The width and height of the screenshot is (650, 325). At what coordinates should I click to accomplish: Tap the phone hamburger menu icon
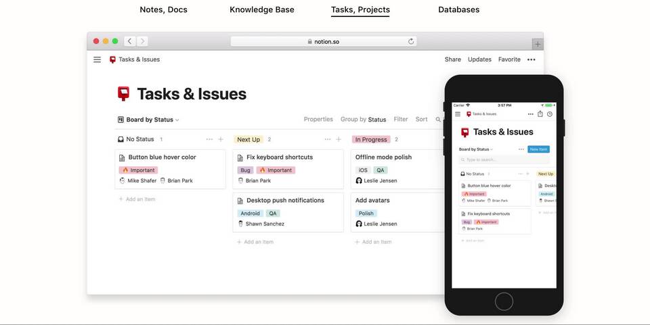click(458, 114)
